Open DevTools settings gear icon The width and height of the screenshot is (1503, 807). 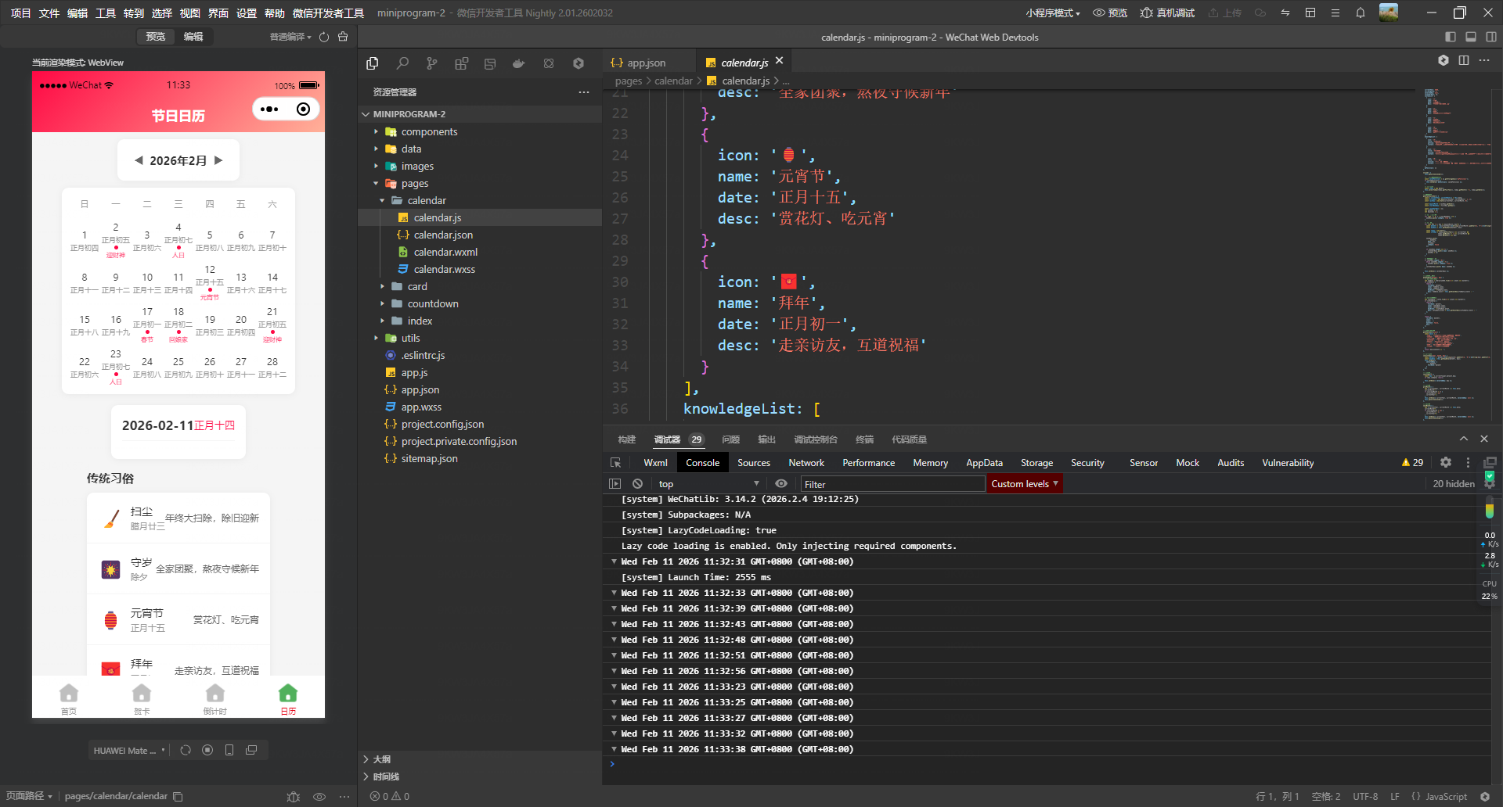[1446, 463]
